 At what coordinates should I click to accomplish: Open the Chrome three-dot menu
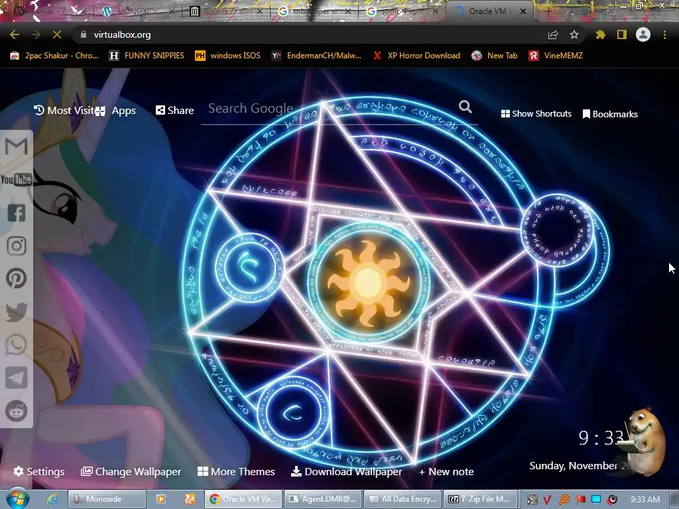pyautogui.click(x=664, y=34)
